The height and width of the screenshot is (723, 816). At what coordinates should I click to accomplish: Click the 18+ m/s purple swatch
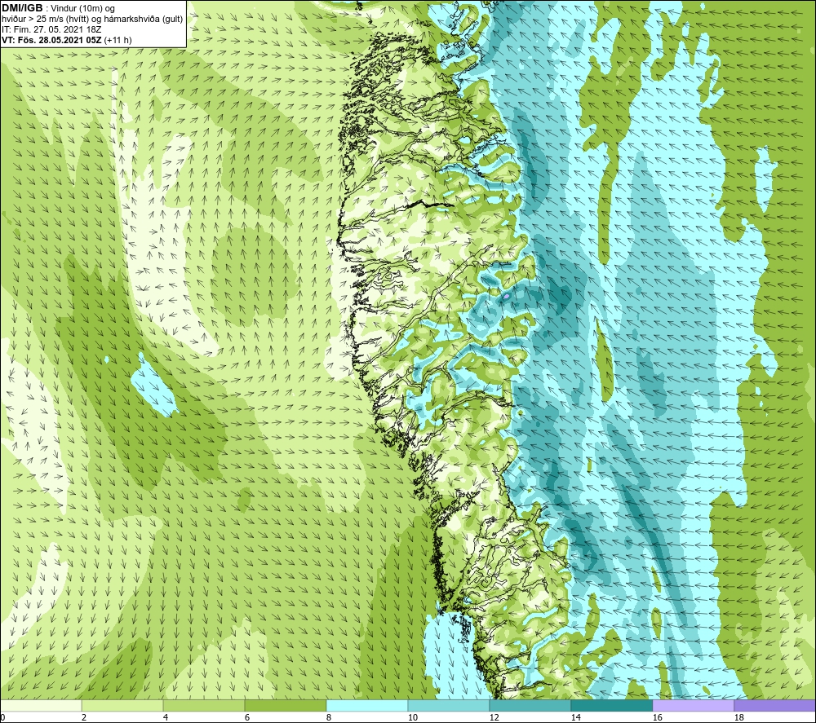[774, 705]
